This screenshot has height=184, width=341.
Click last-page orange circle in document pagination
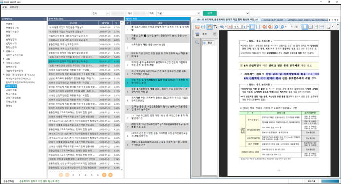111,175
